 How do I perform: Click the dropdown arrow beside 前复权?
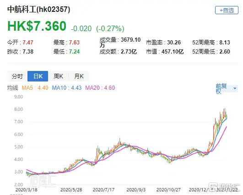235,88
